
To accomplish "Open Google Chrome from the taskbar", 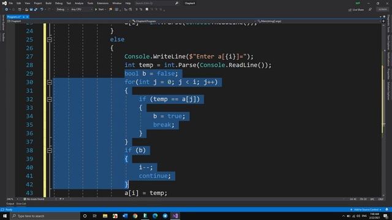I will tap(135, 216).
